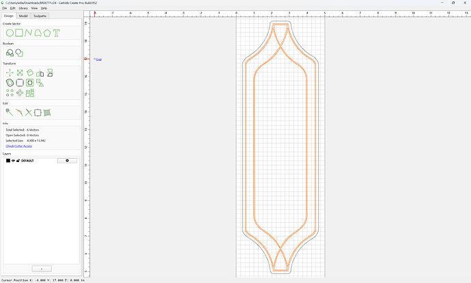Viewport: 471px width, 283px height.
Task: Activate the Node Edit tool
Action: 10,113
